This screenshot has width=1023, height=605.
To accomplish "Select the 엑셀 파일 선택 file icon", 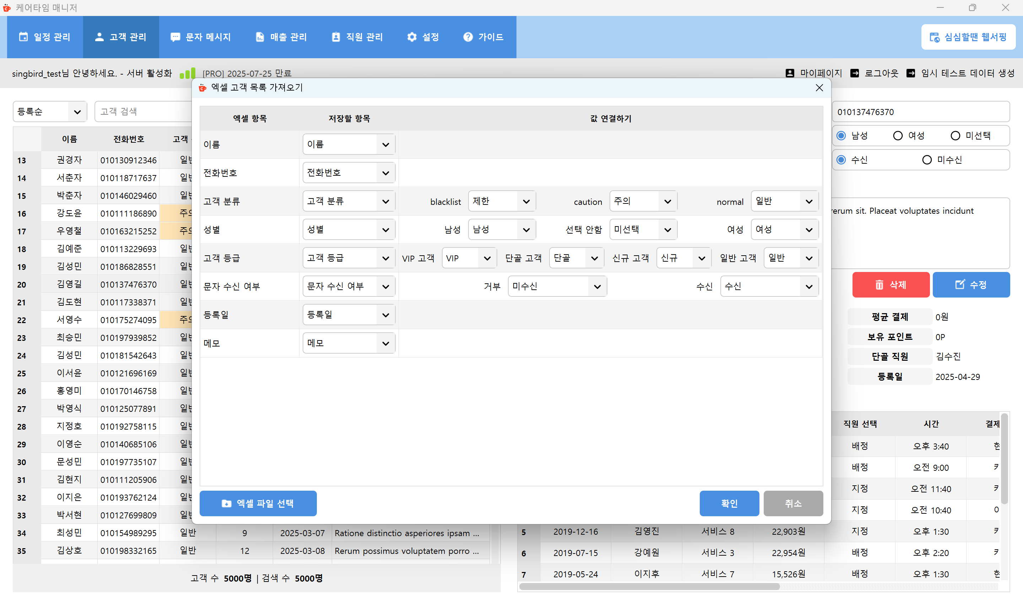I will (x=227, y=503).
